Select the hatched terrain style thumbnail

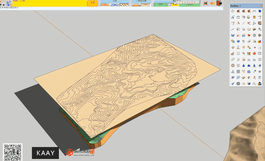[x=124, y=5]
